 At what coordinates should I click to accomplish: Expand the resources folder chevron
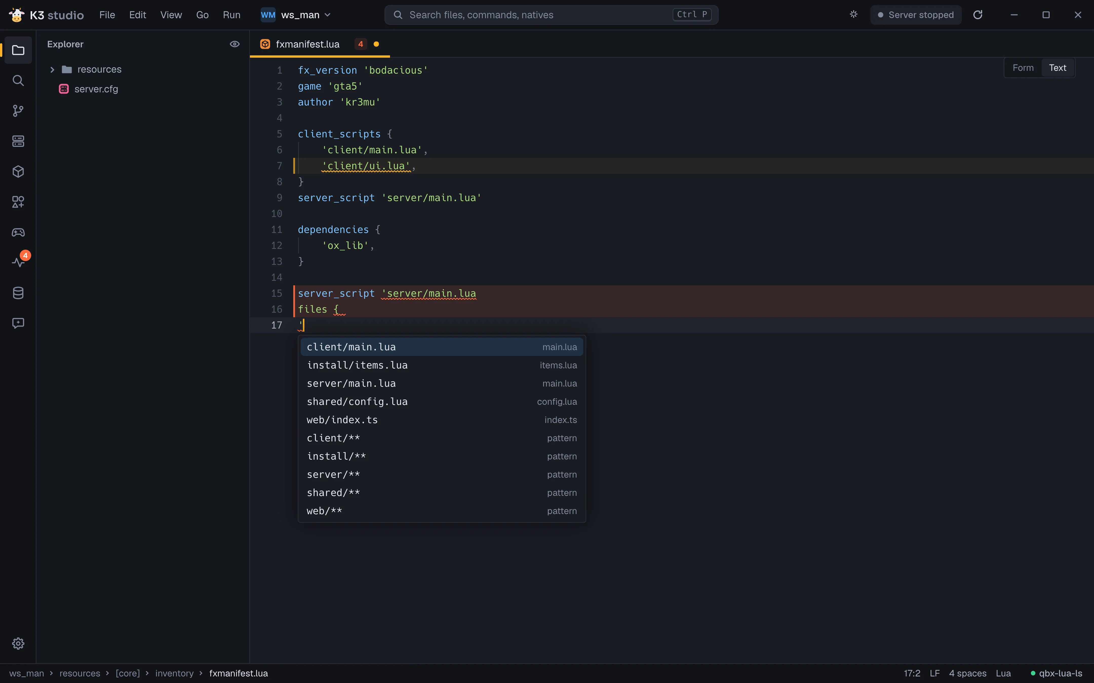click(x=52, y=70)
